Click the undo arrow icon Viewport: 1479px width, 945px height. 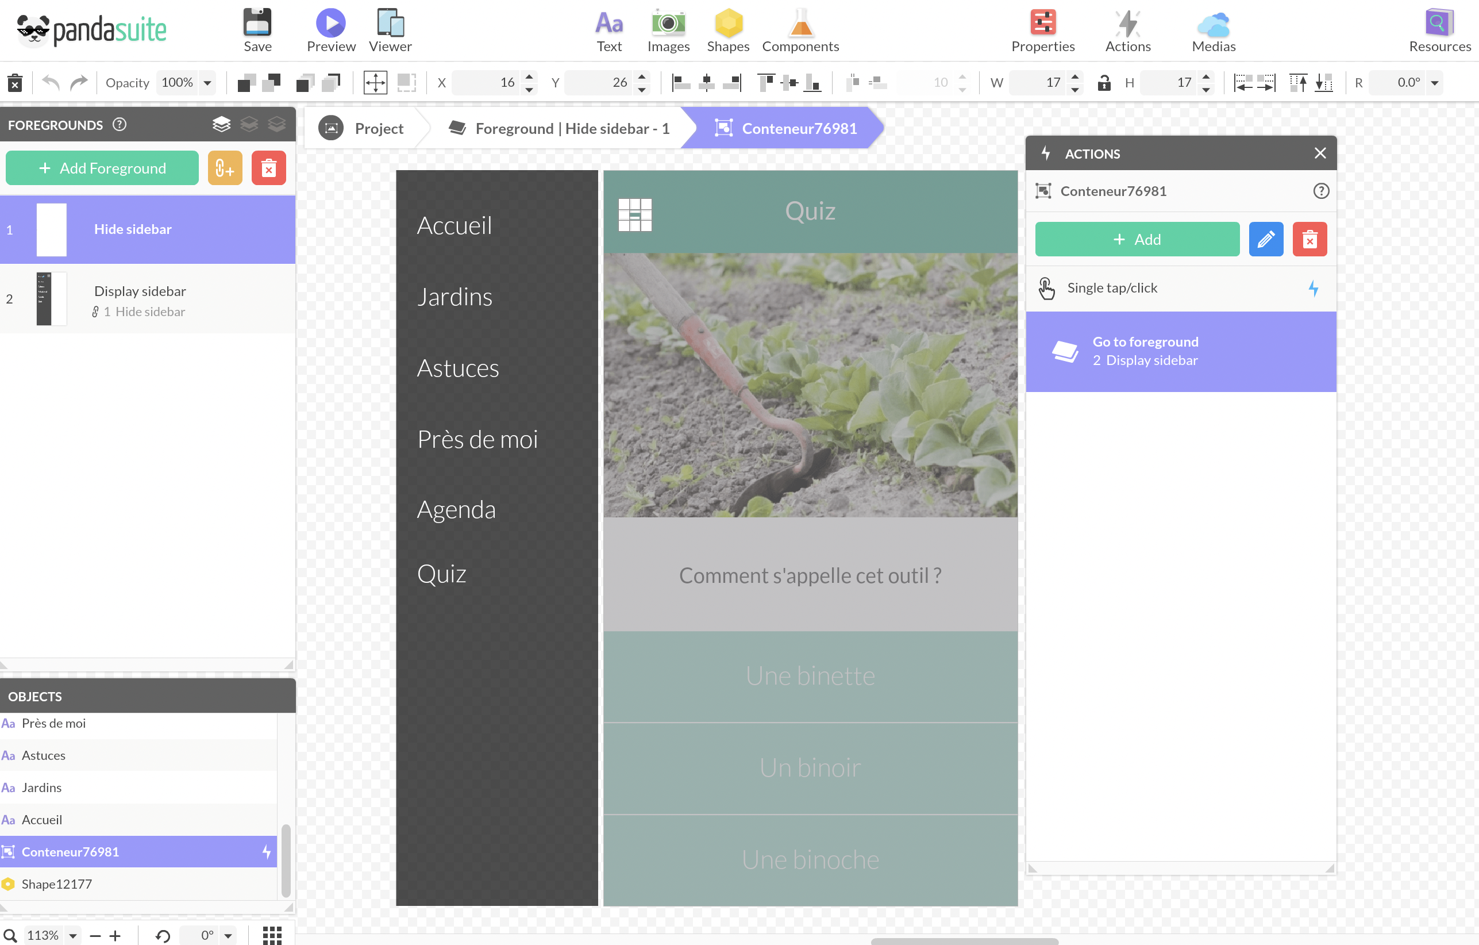pyautogui.click(x=51, y=82)
